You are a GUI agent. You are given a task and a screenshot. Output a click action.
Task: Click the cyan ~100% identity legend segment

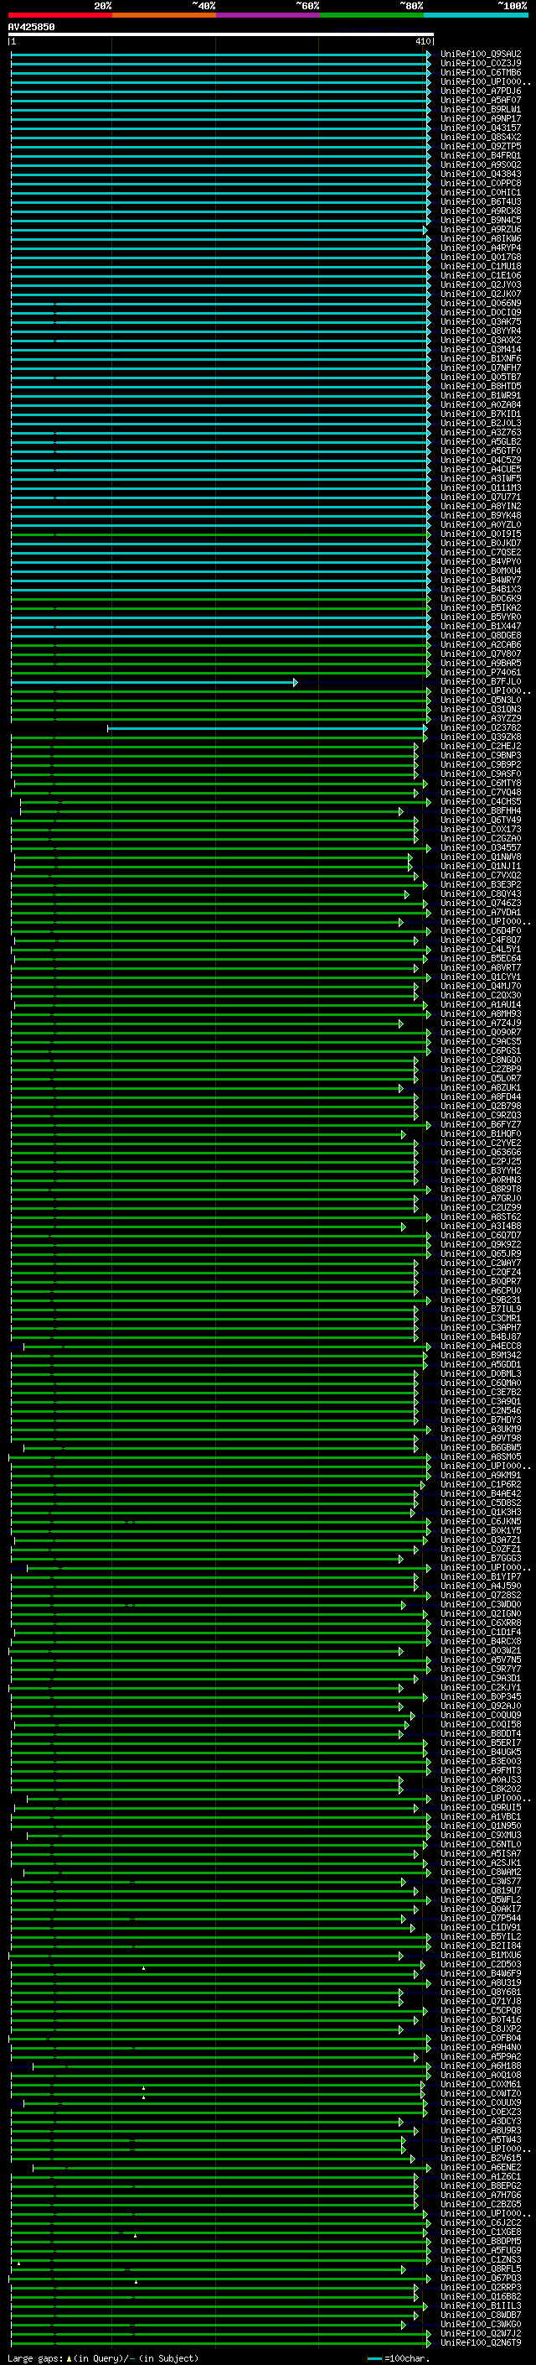477,16
